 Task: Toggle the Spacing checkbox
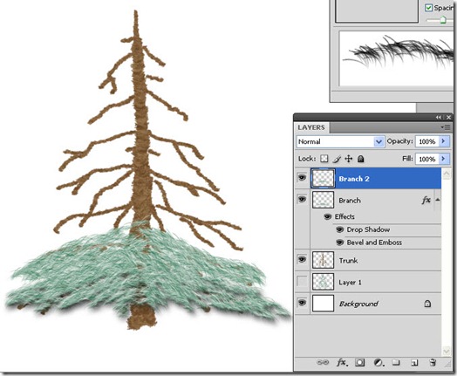(428, 8)
